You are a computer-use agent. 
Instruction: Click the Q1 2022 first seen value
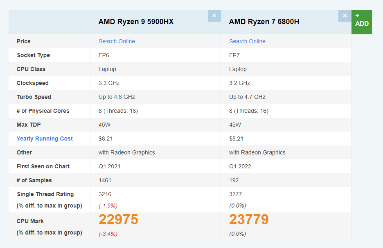tap(240, 166)
